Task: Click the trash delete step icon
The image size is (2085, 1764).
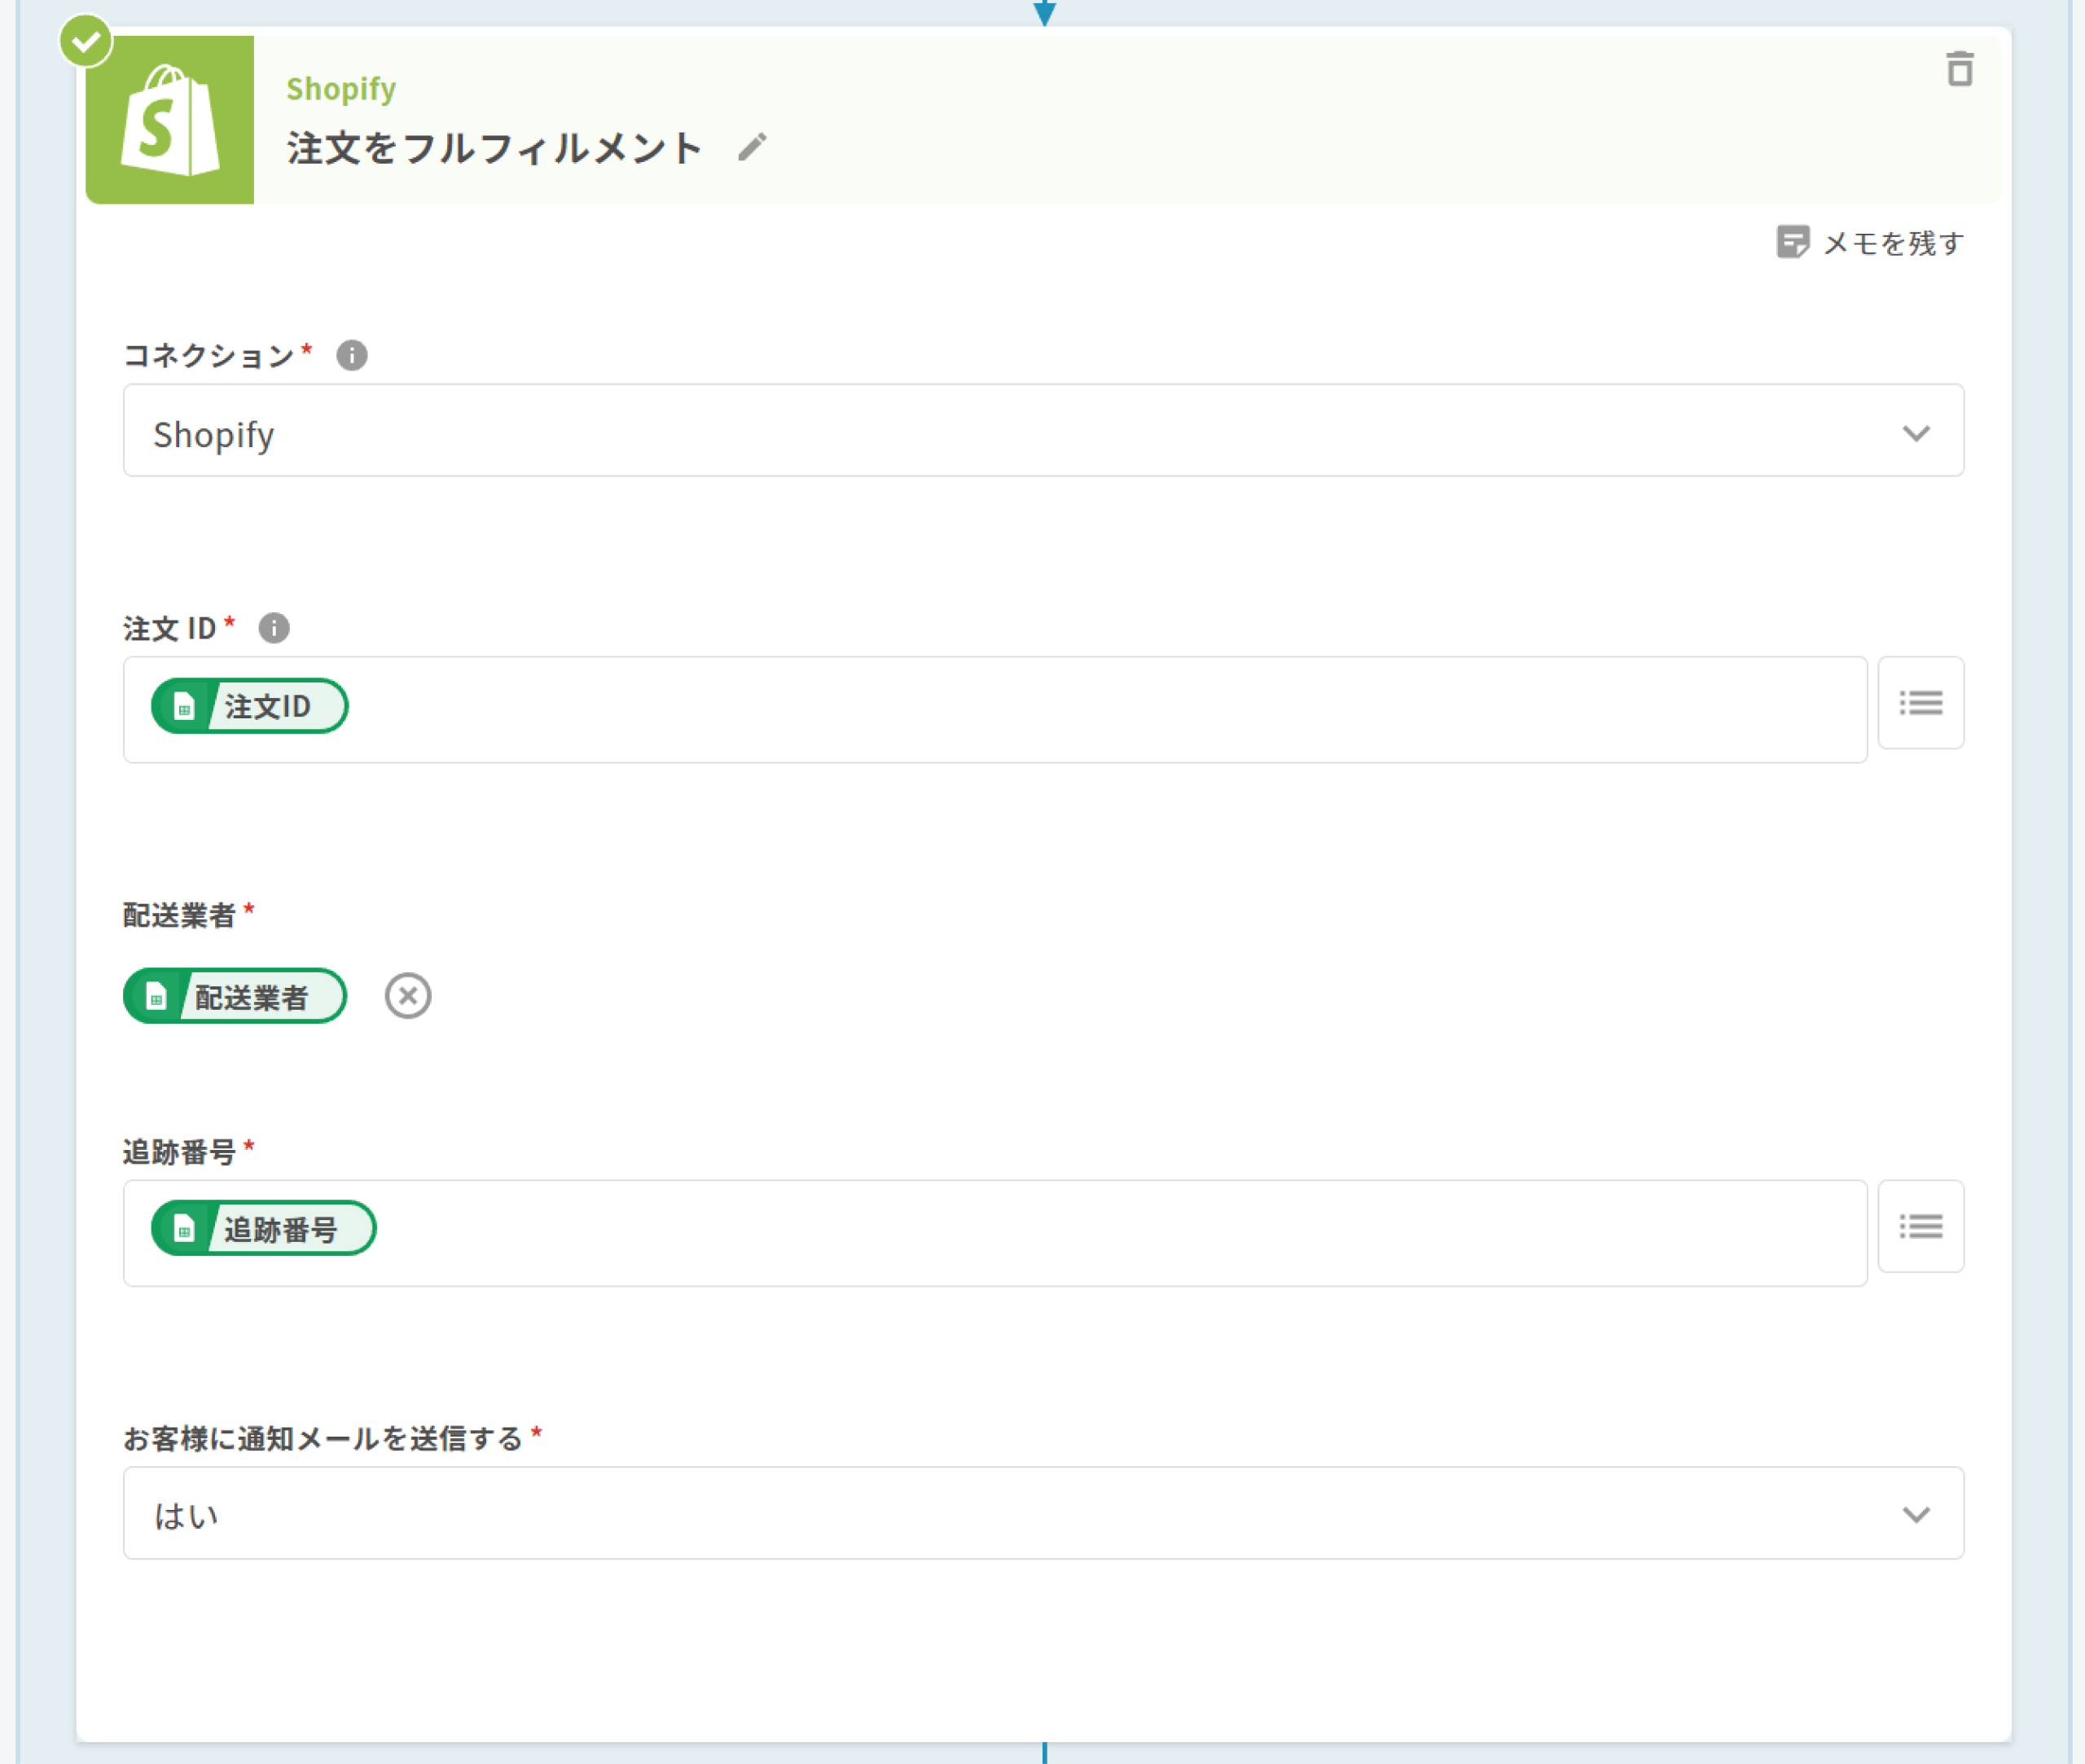Action: 1959,69
